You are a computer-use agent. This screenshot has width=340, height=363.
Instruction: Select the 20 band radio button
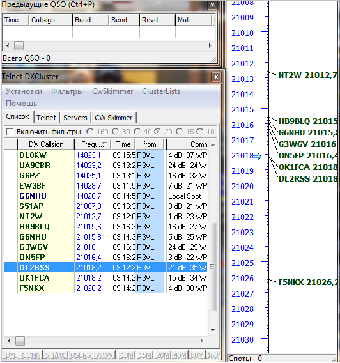(157, 132)
